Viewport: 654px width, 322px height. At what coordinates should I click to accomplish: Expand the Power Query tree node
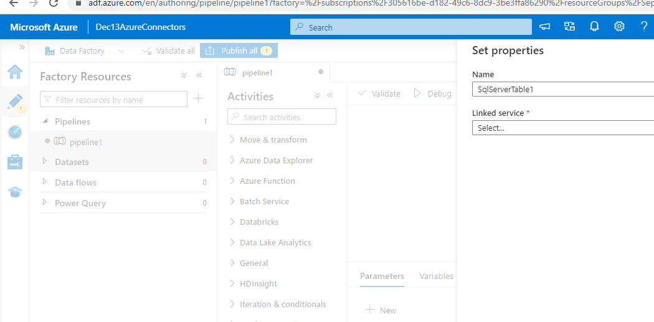(x=45, y=202)
